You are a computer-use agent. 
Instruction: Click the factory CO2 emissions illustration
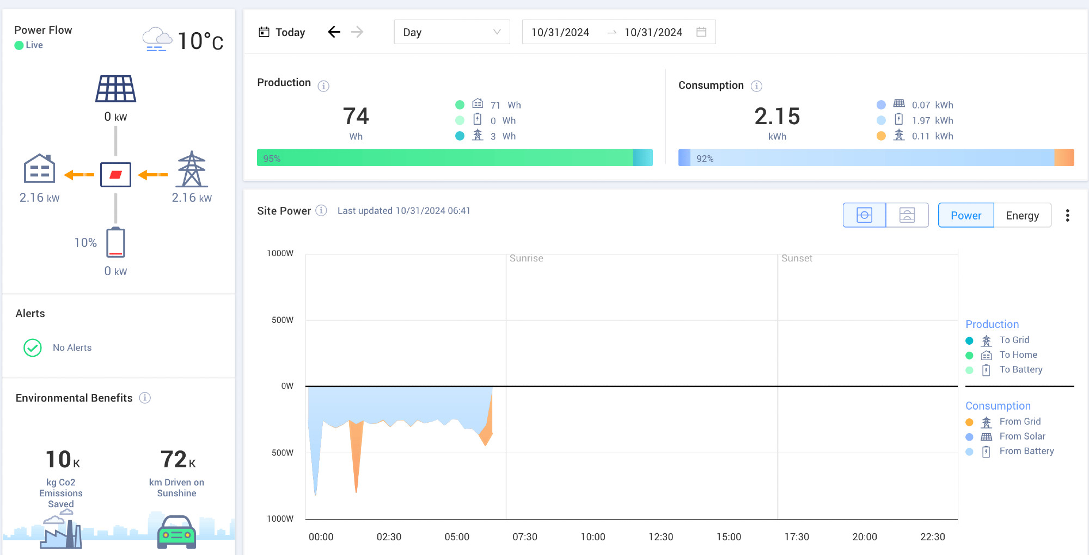(x=61, y=529)
